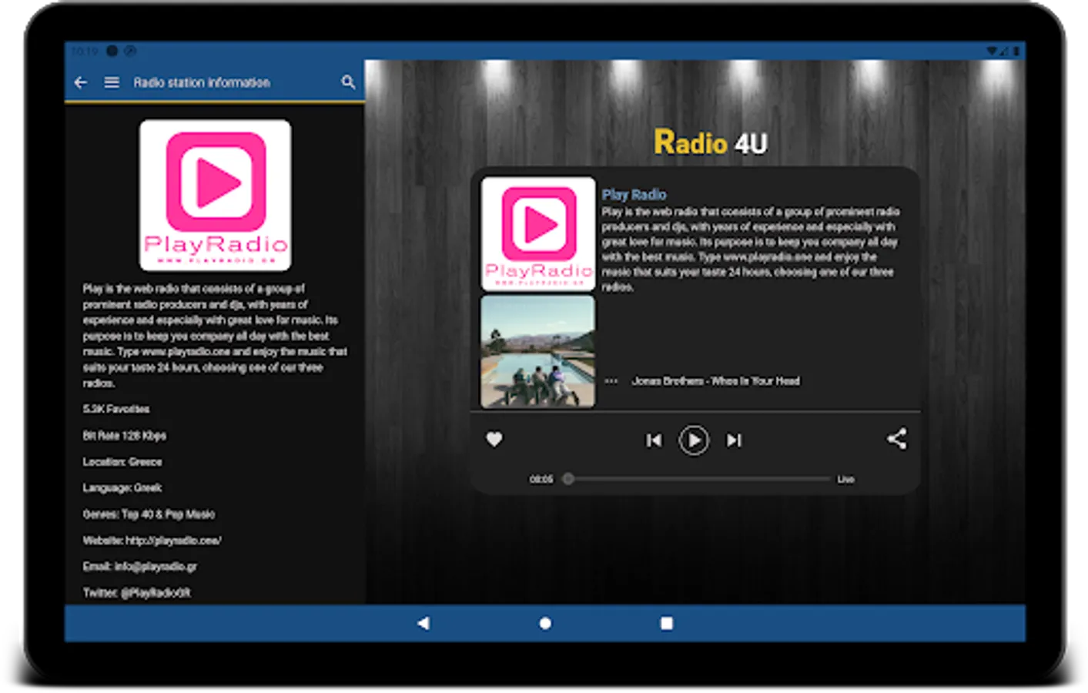Click the "Play Radio" station title

point(634,195)
